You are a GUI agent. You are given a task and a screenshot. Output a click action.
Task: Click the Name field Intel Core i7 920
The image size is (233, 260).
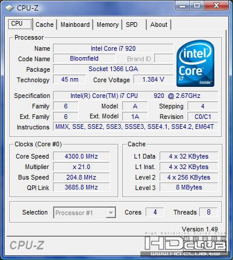113,48
